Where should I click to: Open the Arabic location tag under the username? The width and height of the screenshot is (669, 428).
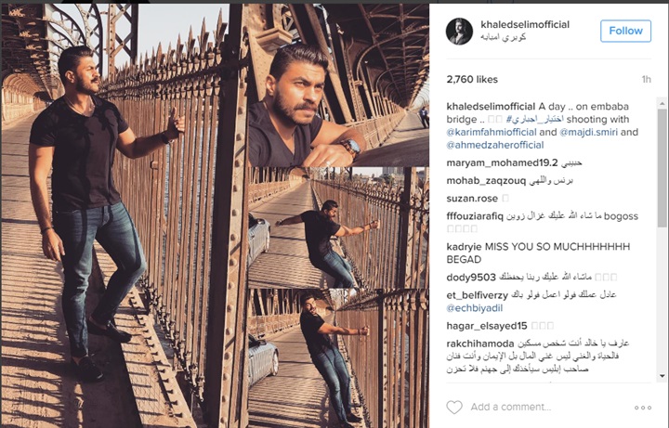coord(503,37)
